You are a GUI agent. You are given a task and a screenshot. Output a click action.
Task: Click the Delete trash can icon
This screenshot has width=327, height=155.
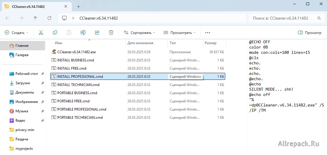pos(111,32)
